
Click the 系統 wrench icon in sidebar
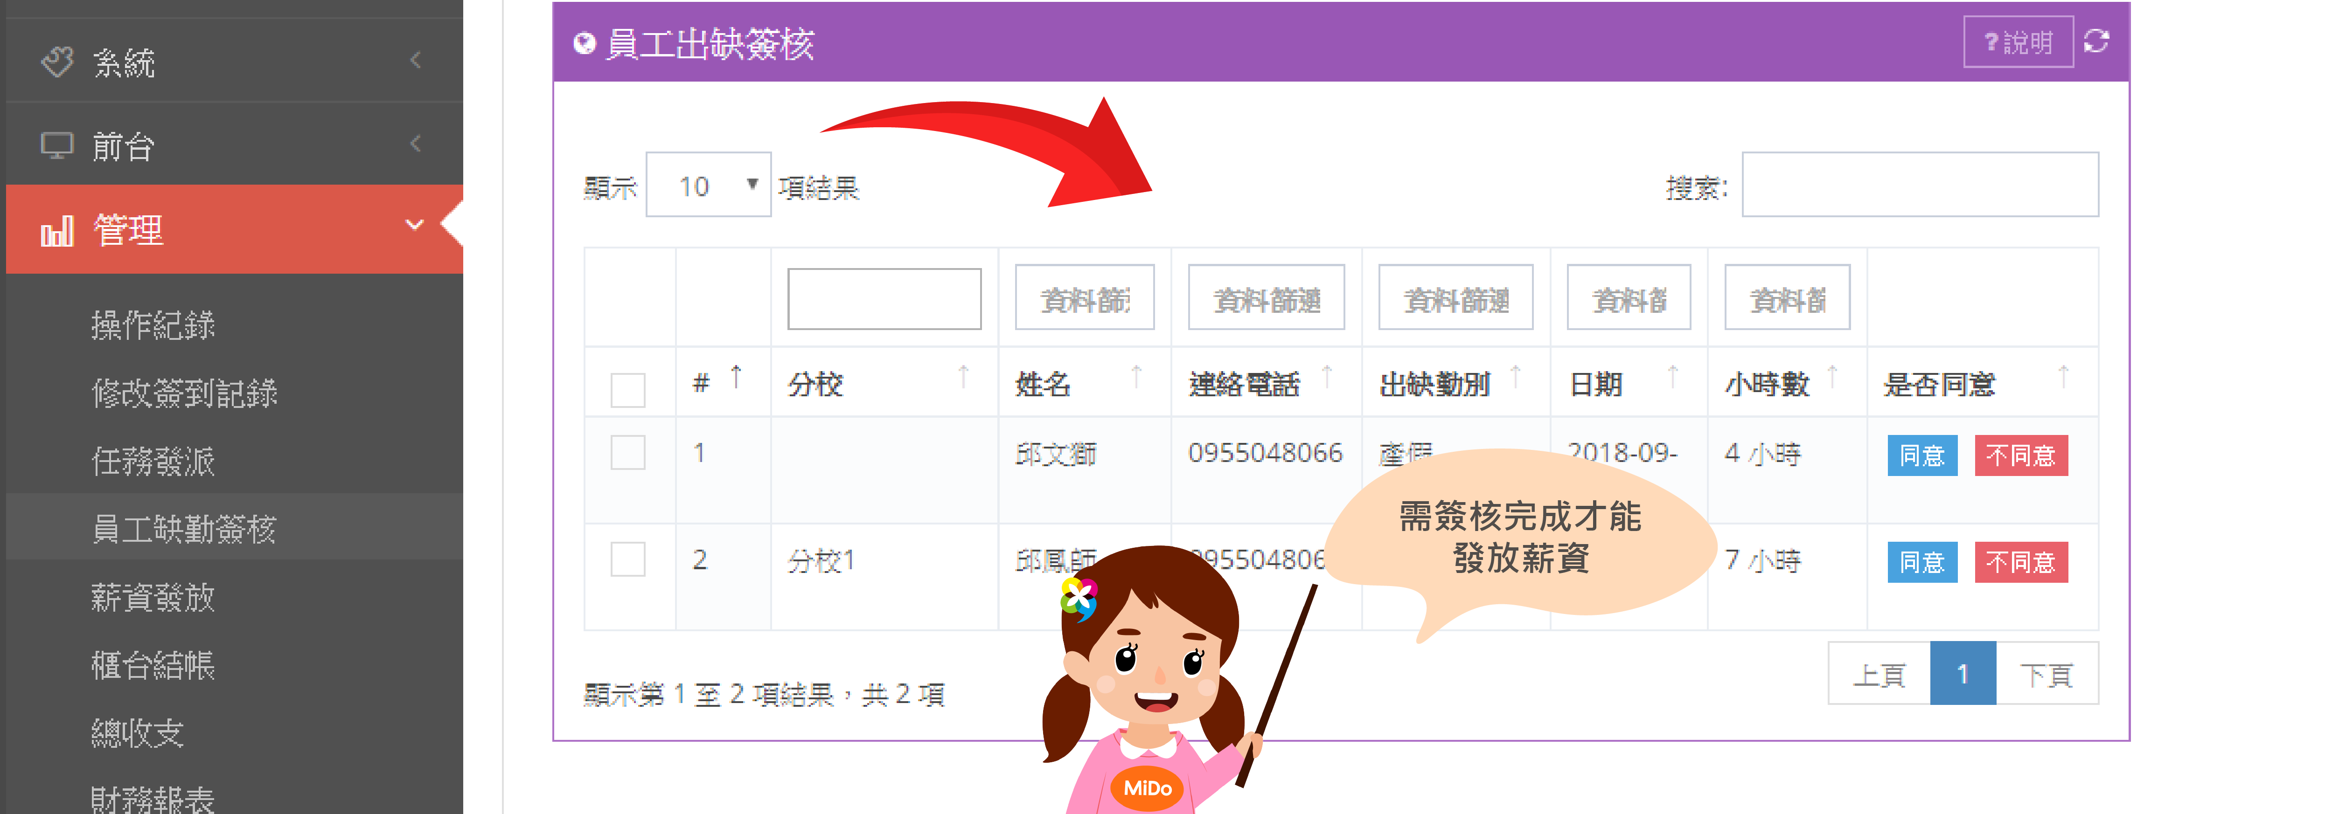pos(57,62)
